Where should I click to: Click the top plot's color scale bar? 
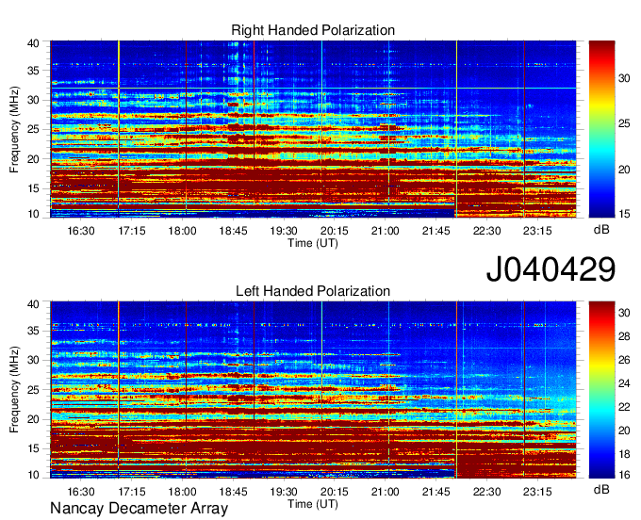601,129
